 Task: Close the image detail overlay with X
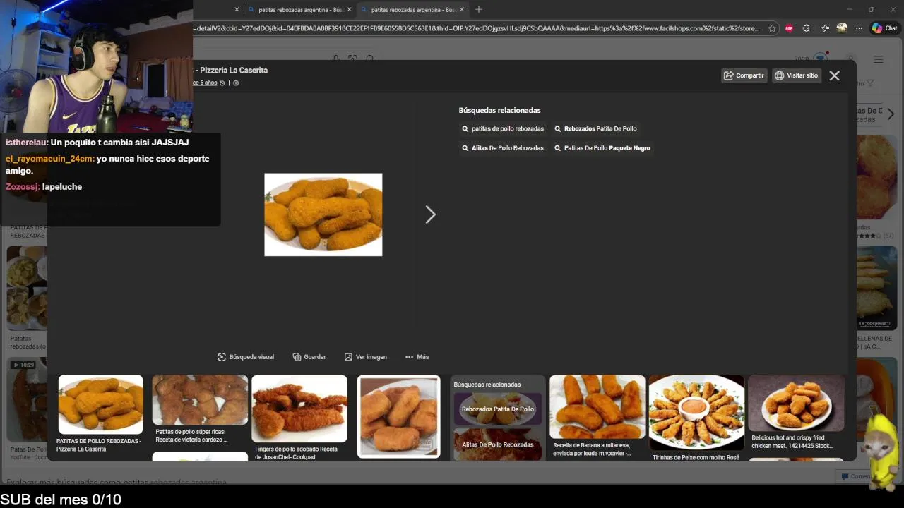tap(834, 75)
